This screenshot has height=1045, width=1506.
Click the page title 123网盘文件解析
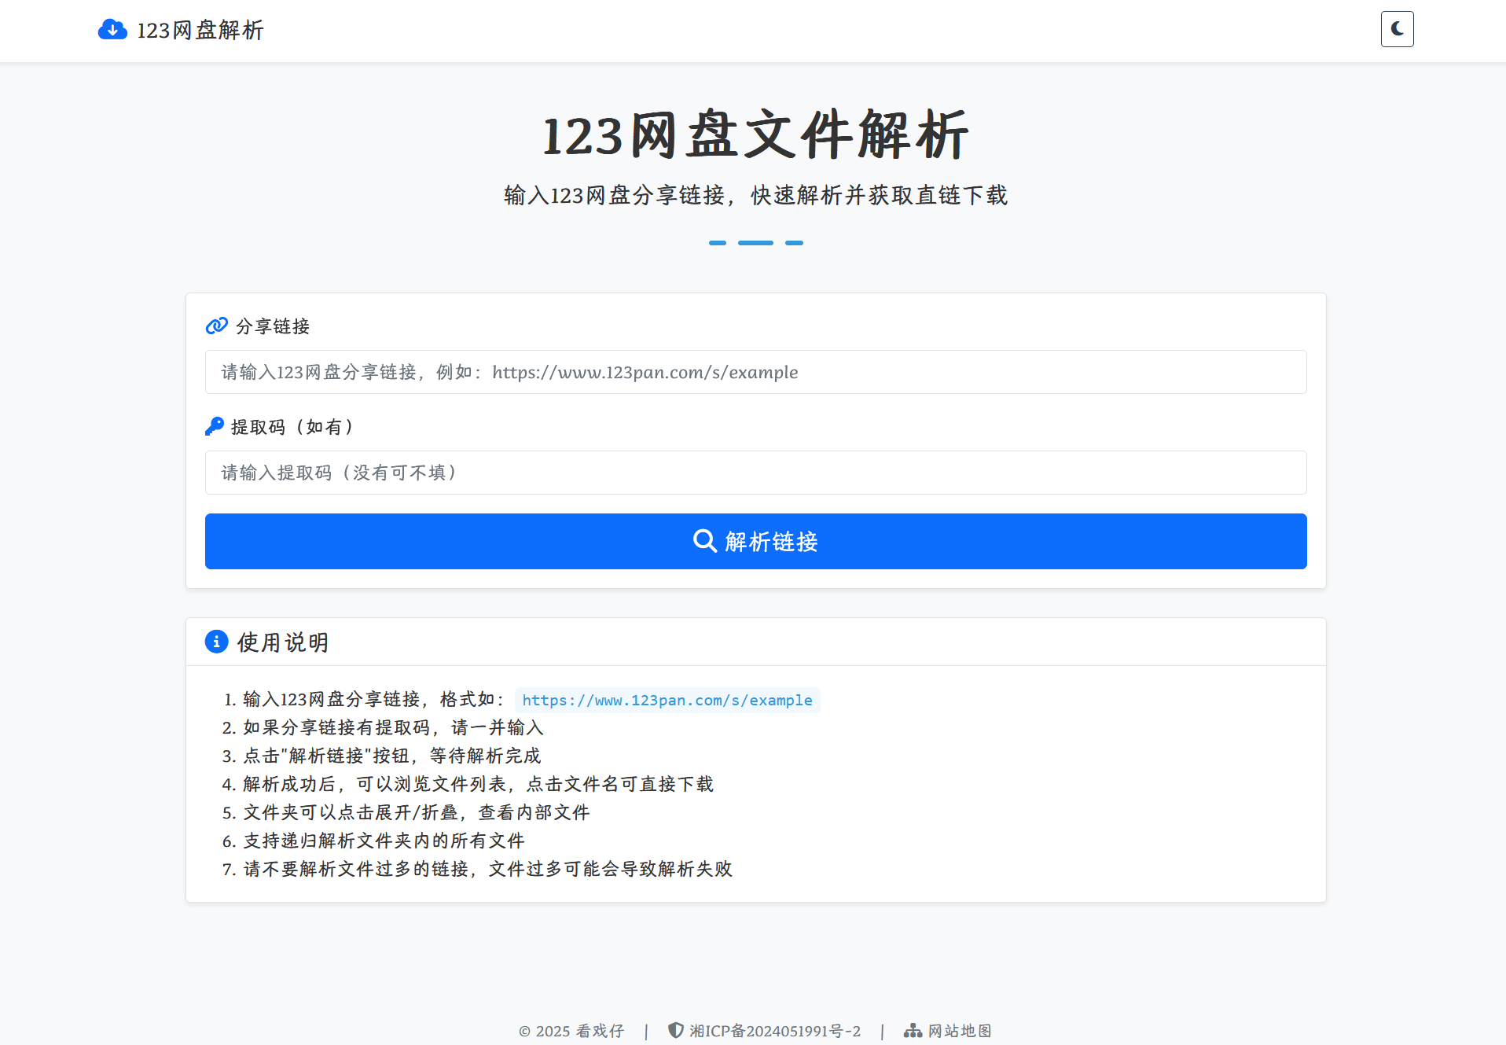coord(754,134)
